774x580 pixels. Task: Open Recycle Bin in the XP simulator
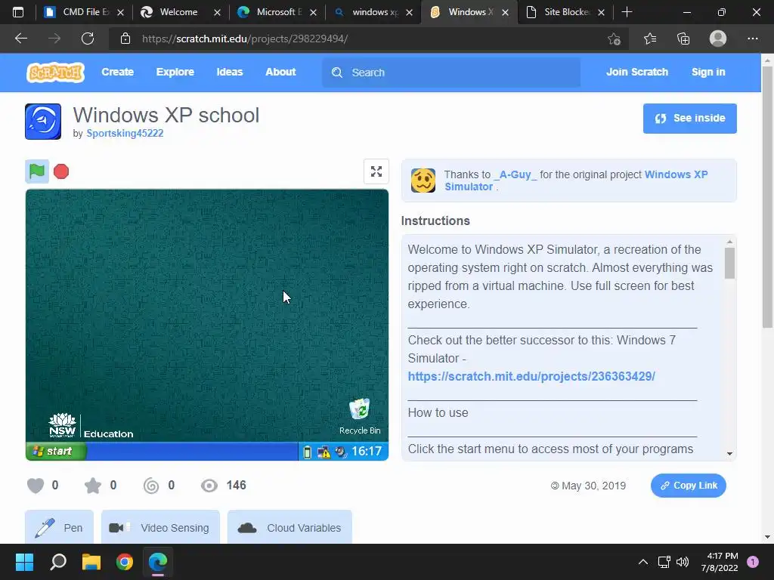(360, 417)
